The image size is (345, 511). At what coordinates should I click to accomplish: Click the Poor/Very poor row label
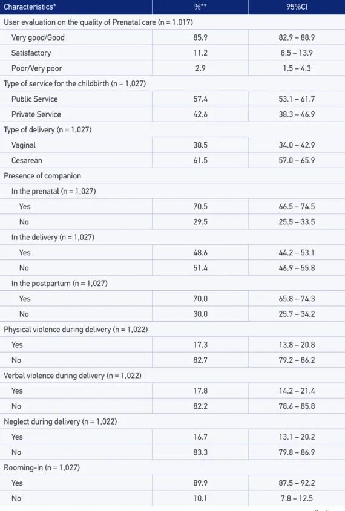tap(36, 68)
